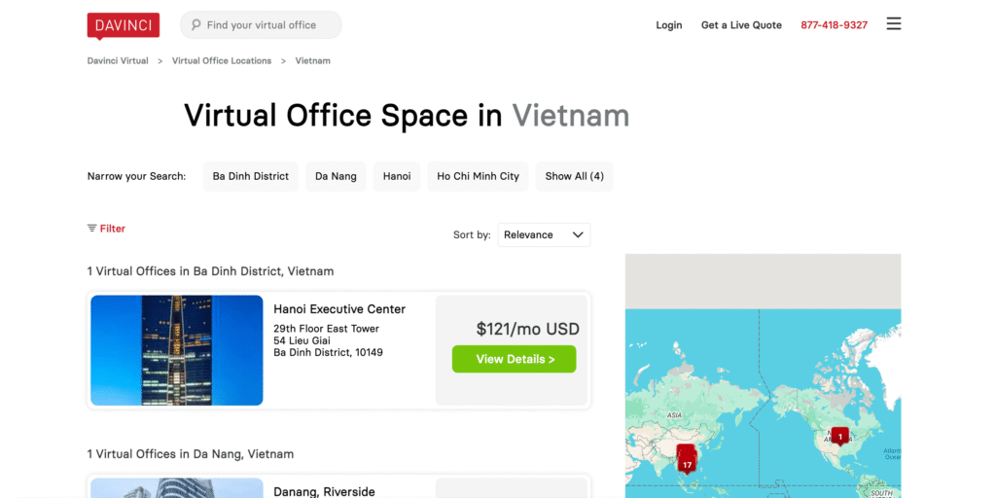Viewport: 996px width, 498px height.
Task: Click the red filter icon
Action: coord(92,228)
